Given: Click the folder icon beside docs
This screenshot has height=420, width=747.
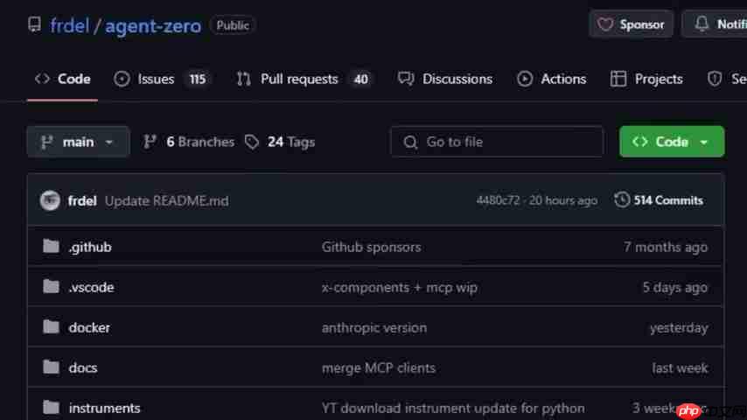Looking at the screenshot, I should (51, 367).
